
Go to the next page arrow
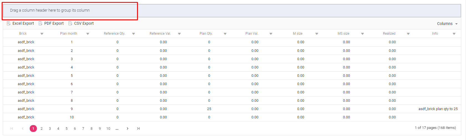point(127,129)
